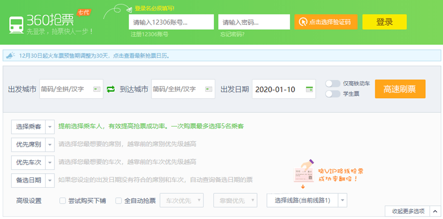The width and height of the screenshot is (443, 219).
Task: Enable the 全自动抢票 checkbox
Action: [x=118, y=200]
